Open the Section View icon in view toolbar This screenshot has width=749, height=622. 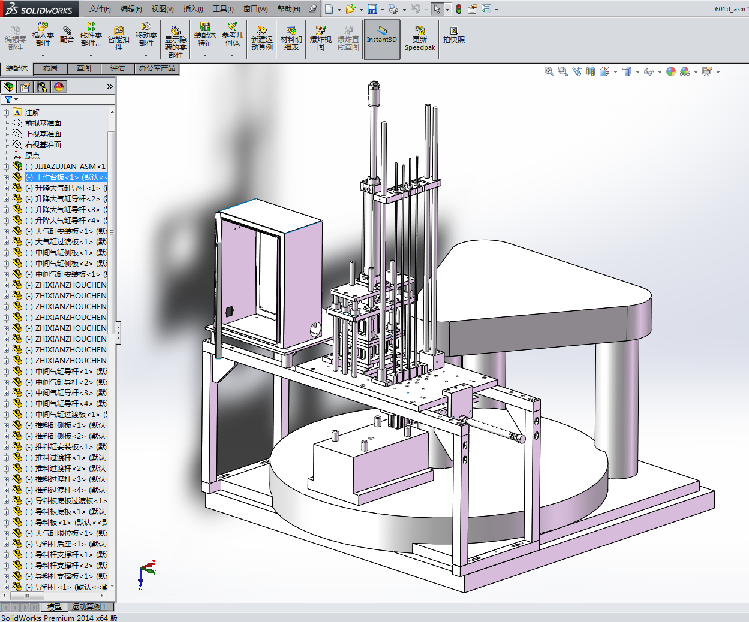tap(591, 71)
